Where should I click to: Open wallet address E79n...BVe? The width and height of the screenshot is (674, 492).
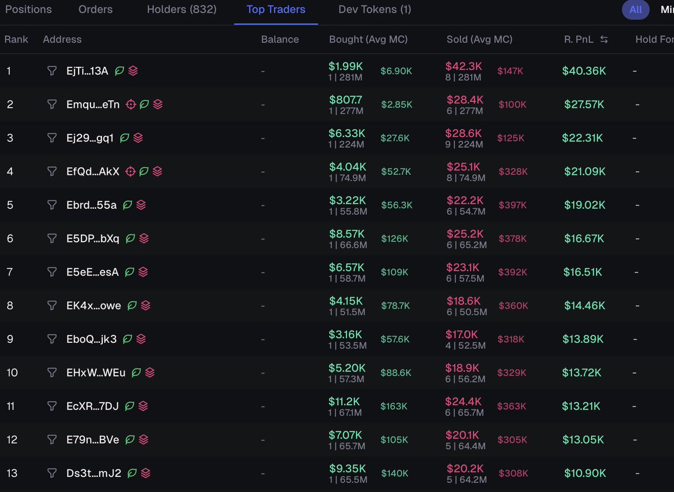[x=93, y=440]
